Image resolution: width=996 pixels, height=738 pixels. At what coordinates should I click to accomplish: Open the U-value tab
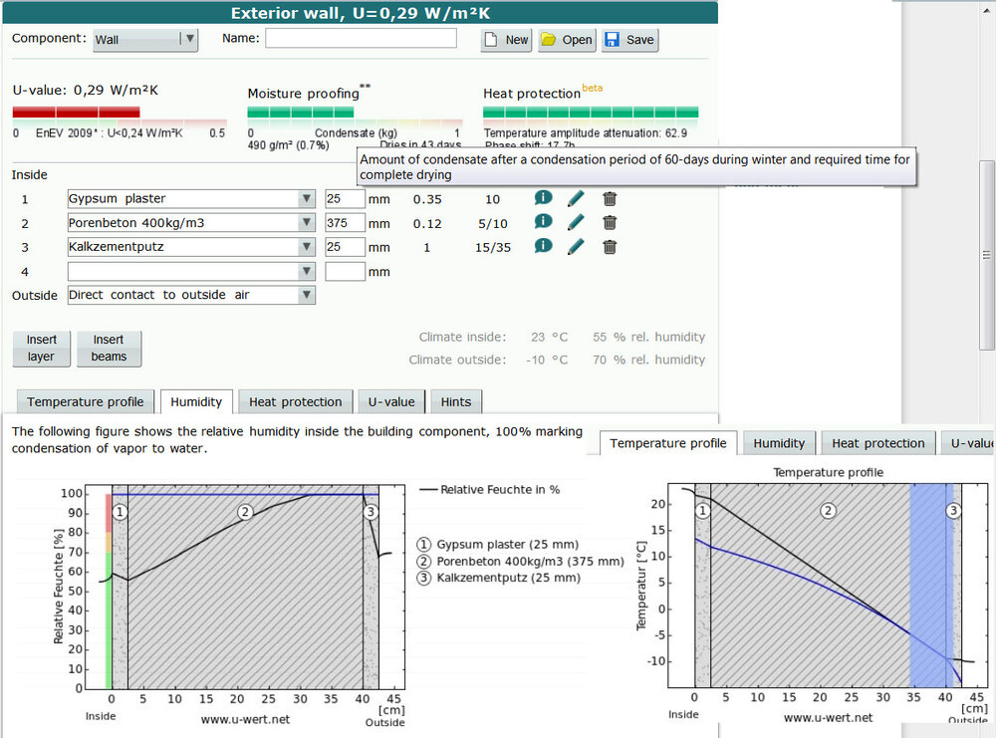point(391,402)
